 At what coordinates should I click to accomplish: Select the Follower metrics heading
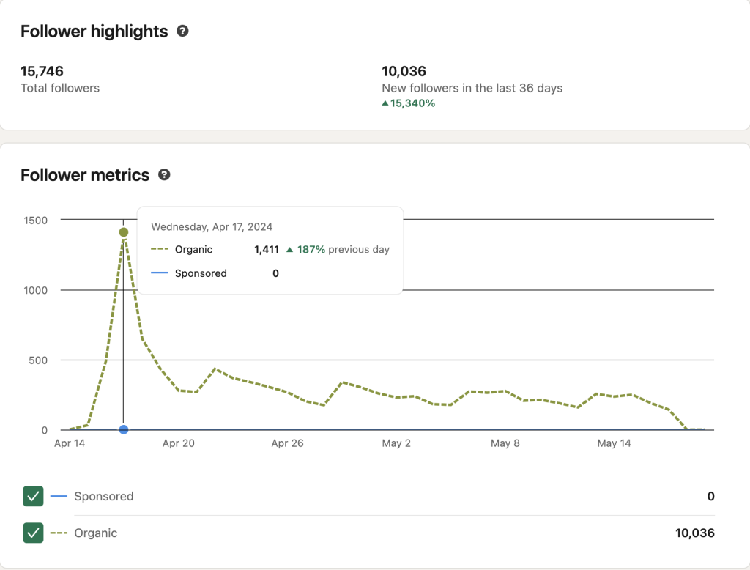point(85,175)
